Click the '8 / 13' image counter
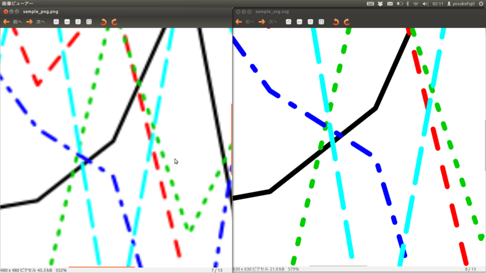Image resolution: width=486 pixels, height=273 pixels. (x=470, y=269)
